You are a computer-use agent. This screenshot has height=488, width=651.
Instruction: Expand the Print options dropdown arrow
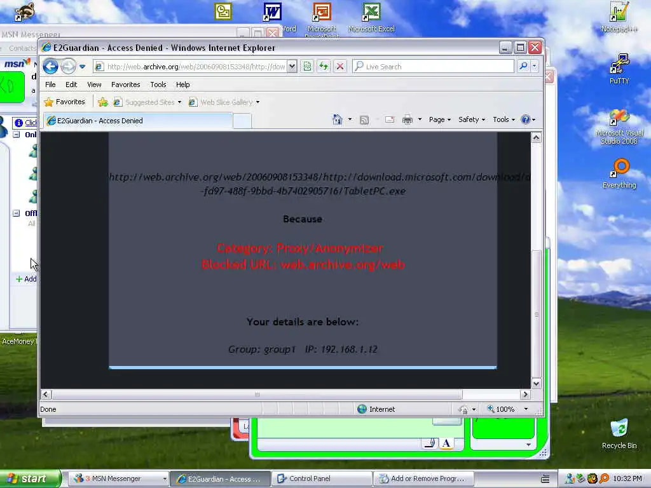point(420,119)
